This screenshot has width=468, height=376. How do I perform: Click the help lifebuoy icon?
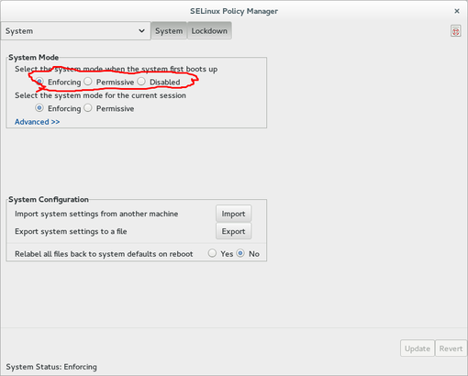coord(455,31)
